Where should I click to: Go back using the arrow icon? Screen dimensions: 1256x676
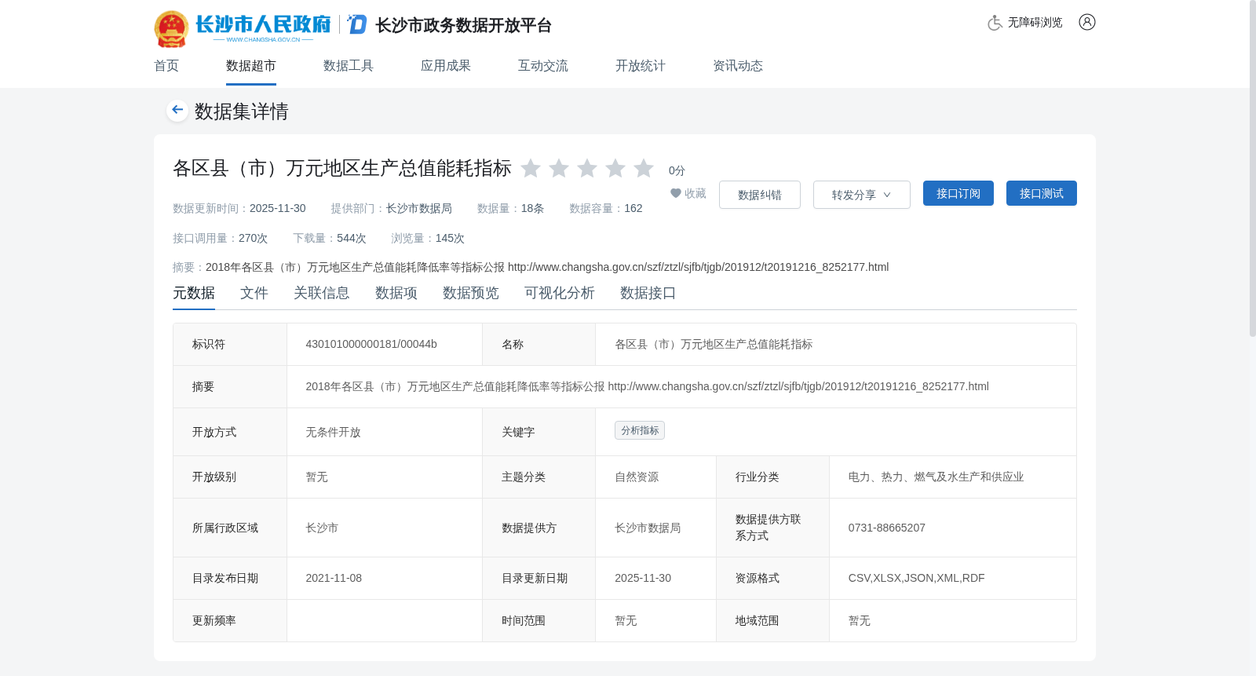tap(177, 111)
